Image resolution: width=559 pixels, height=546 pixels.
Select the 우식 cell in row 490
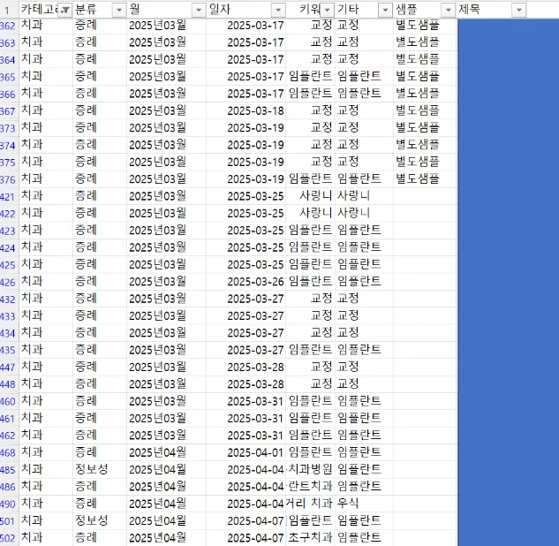pos(364,504)
